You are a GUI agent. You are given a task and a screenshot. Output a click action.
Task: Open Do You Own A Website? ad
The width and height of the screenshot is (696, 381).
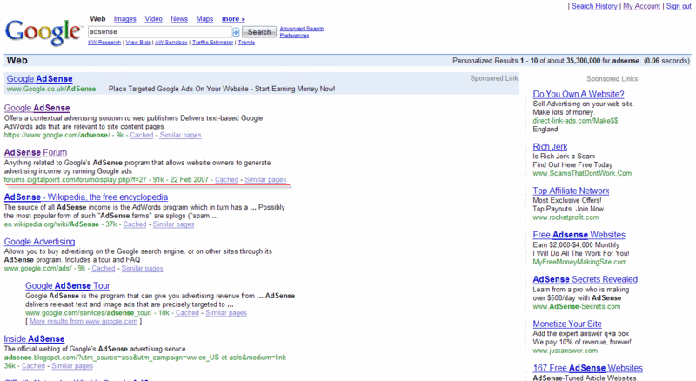(x=579, y=94)
